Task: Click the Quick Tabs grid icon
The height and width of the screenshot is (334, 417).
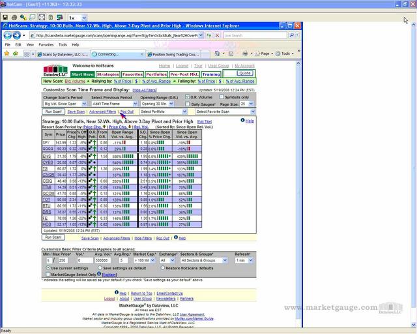Action: pos(27,54)
